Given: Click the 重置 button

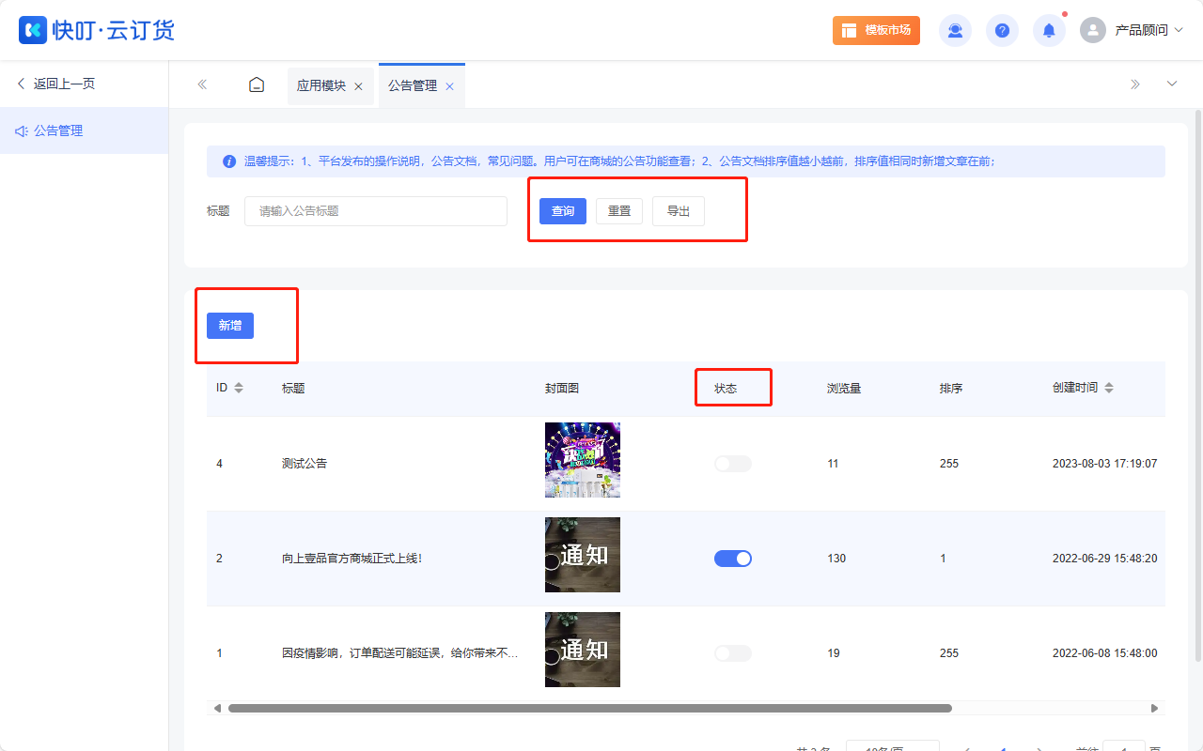Looking at the screenshot, I should point(619,211).
